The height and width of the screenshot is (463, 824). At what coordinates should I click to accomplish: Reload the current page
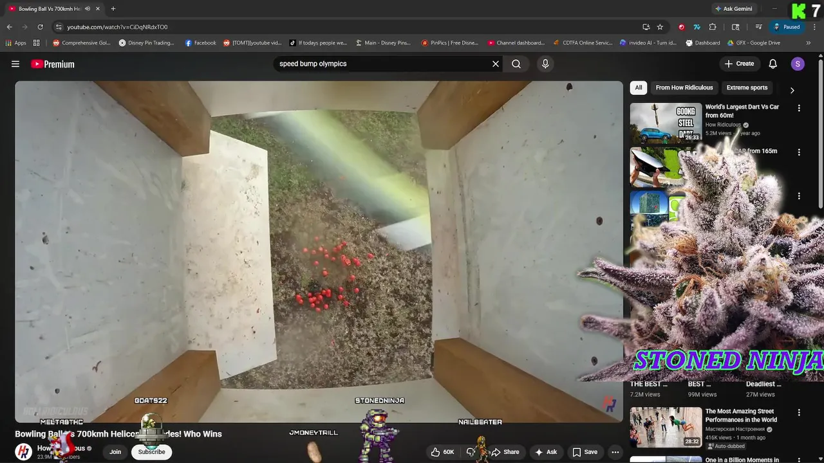click(40, 27)
